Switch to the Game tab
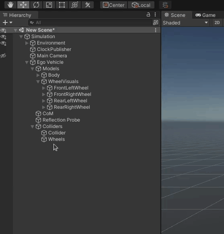 [206, 15]
